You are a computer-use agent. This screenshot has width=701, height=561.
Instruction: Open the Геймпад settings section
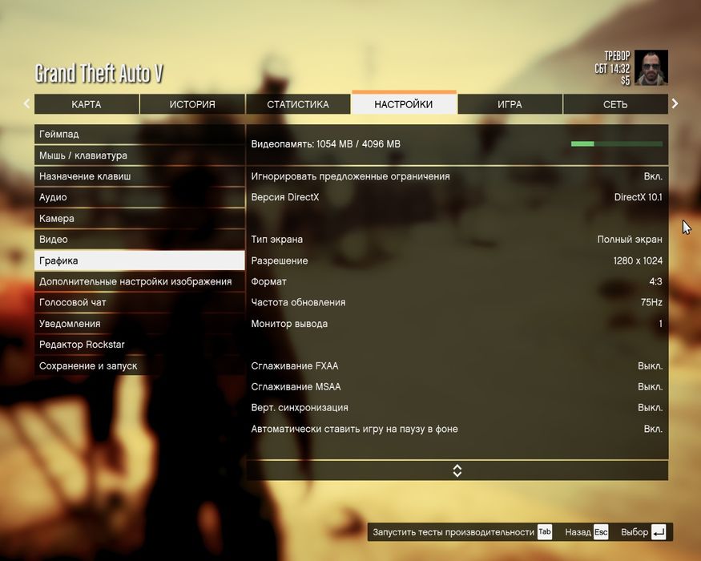(x=139, y=134)
